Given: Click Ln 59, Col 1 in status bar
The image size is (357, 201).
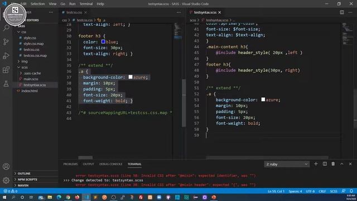Looking at the screenshot, I should pyautogui.click(x=276, y=192).
